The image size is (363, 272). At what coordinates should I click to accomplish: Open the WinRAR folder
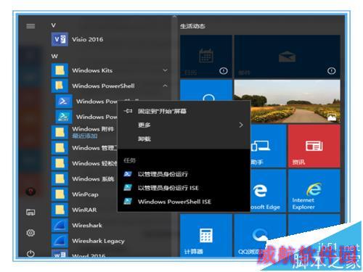(x=84, y=210)
